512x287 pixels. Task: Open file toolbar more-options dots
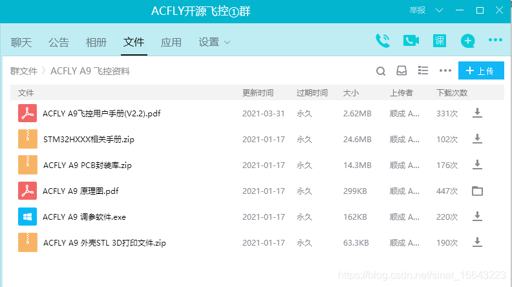pyautogui.click(x=445, y=70)
